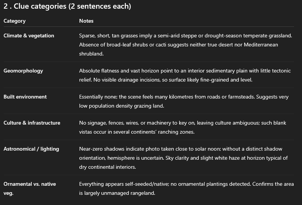302x205 pixels.
Task: Select the Climate & vegetation row label
Action: pos(29,35)
